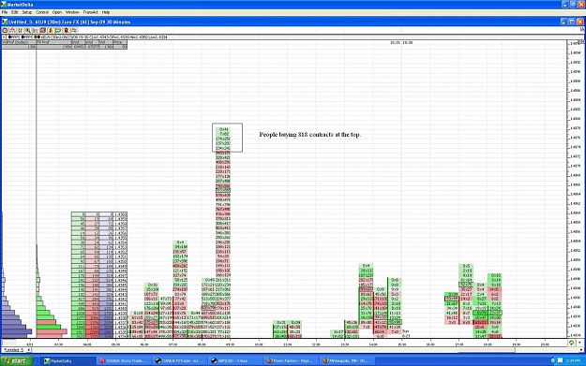Viewport: 586px width, 366px height.
Task: Click the MarketDelta logo in title bar
Action: click(x=4, y=5)
